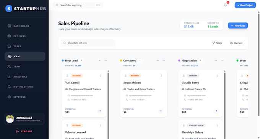Focus the Search for anything field
Viewport: 260px width, 139px height.
[x=78, y=5]
